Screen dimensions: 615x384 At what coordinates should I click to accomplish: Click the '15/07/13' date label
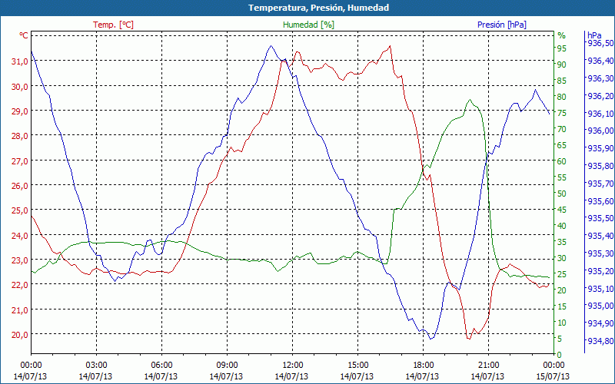pyautogui.click(x=553, y=376)
